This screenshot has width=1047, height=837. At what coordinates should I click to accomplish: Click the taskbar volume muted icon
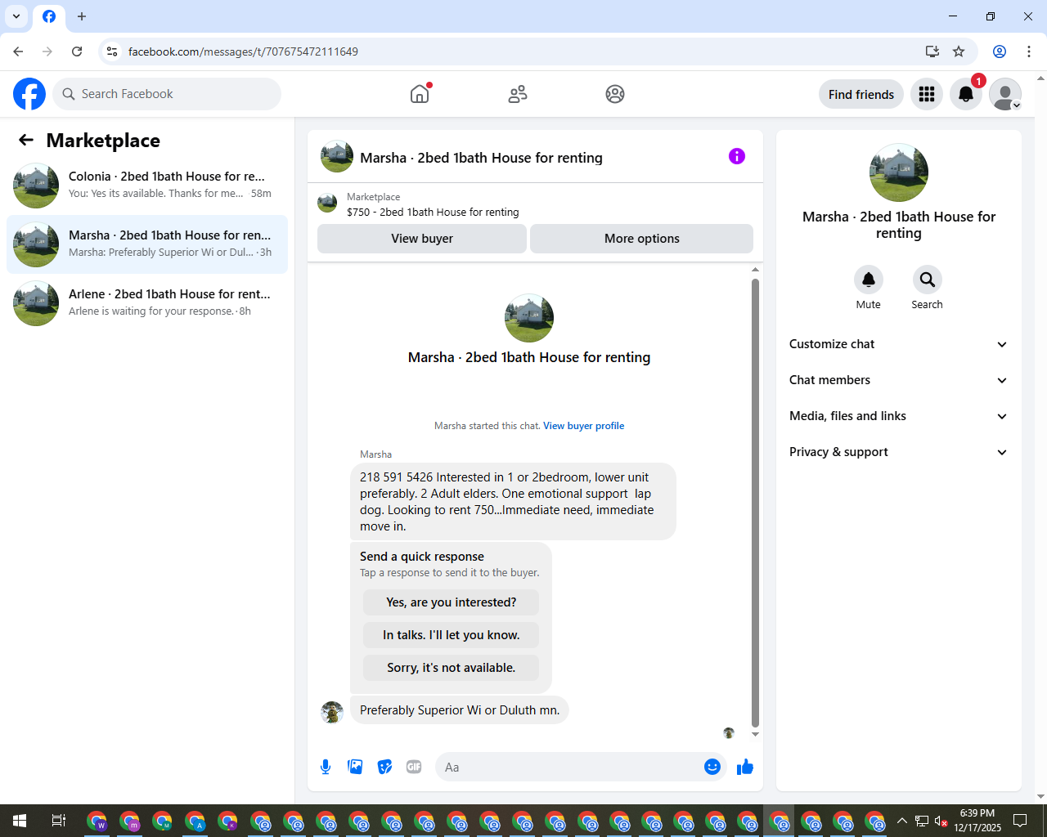(x=941, y=821)
